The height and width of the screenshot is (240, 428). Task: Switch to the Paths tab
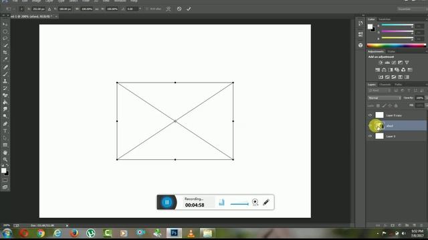tap(399, 85)
